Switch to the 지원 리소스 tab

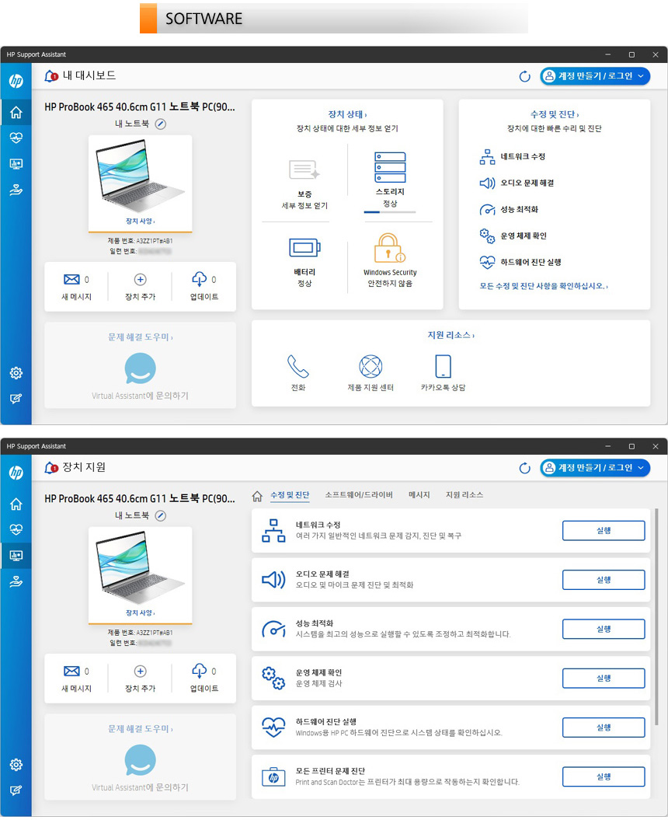tap(464, 495)
